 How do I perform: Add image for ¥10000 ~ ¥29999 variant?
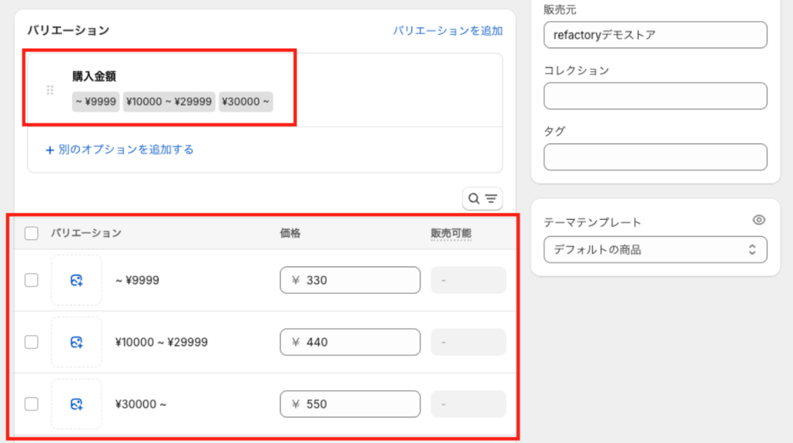click(77, 342)
